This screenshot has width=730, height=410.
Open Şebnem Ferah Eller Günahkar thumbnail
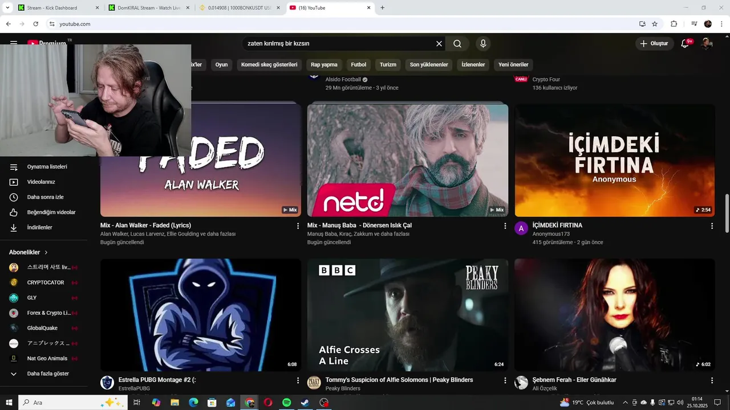click(614, 315)
